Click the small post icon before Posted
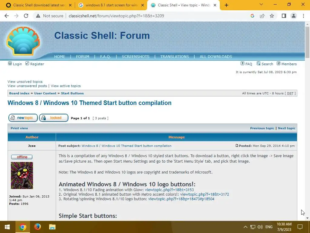The image size is (310, 233). pyautogui.click(x=237, y=146)
